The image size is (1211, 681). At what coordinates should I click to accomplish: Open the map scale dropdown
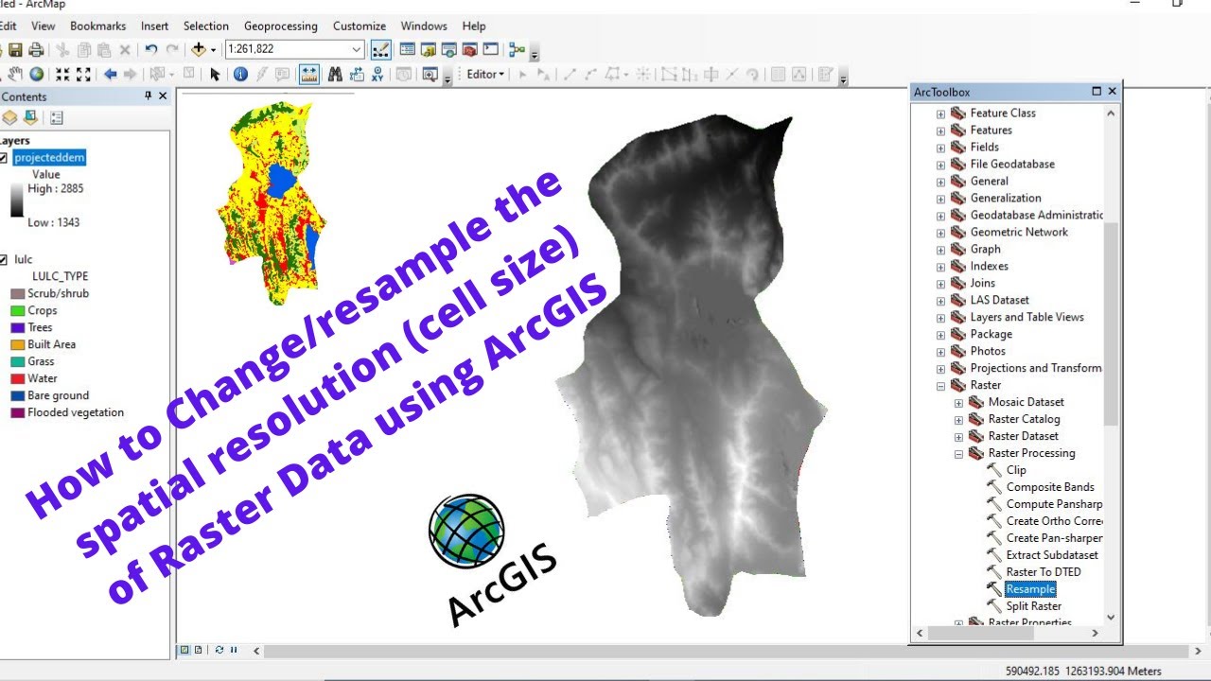[x=357, y=49]
